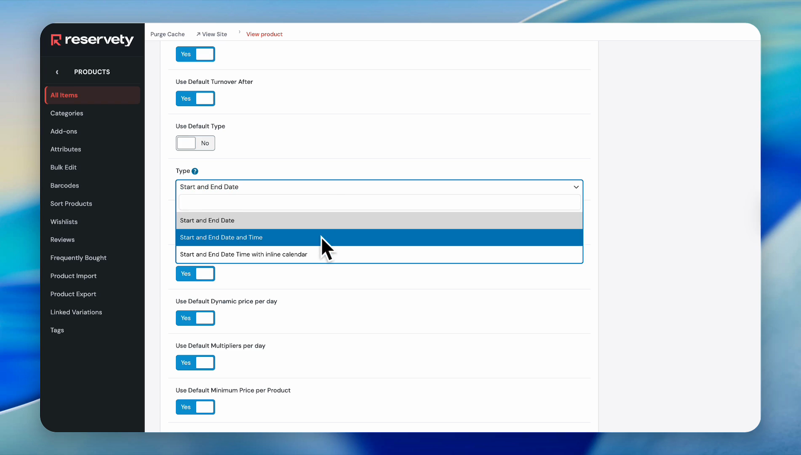The image size is (801, 455).
Task: Open Tags in the sidebar
Action: point(57,330)
